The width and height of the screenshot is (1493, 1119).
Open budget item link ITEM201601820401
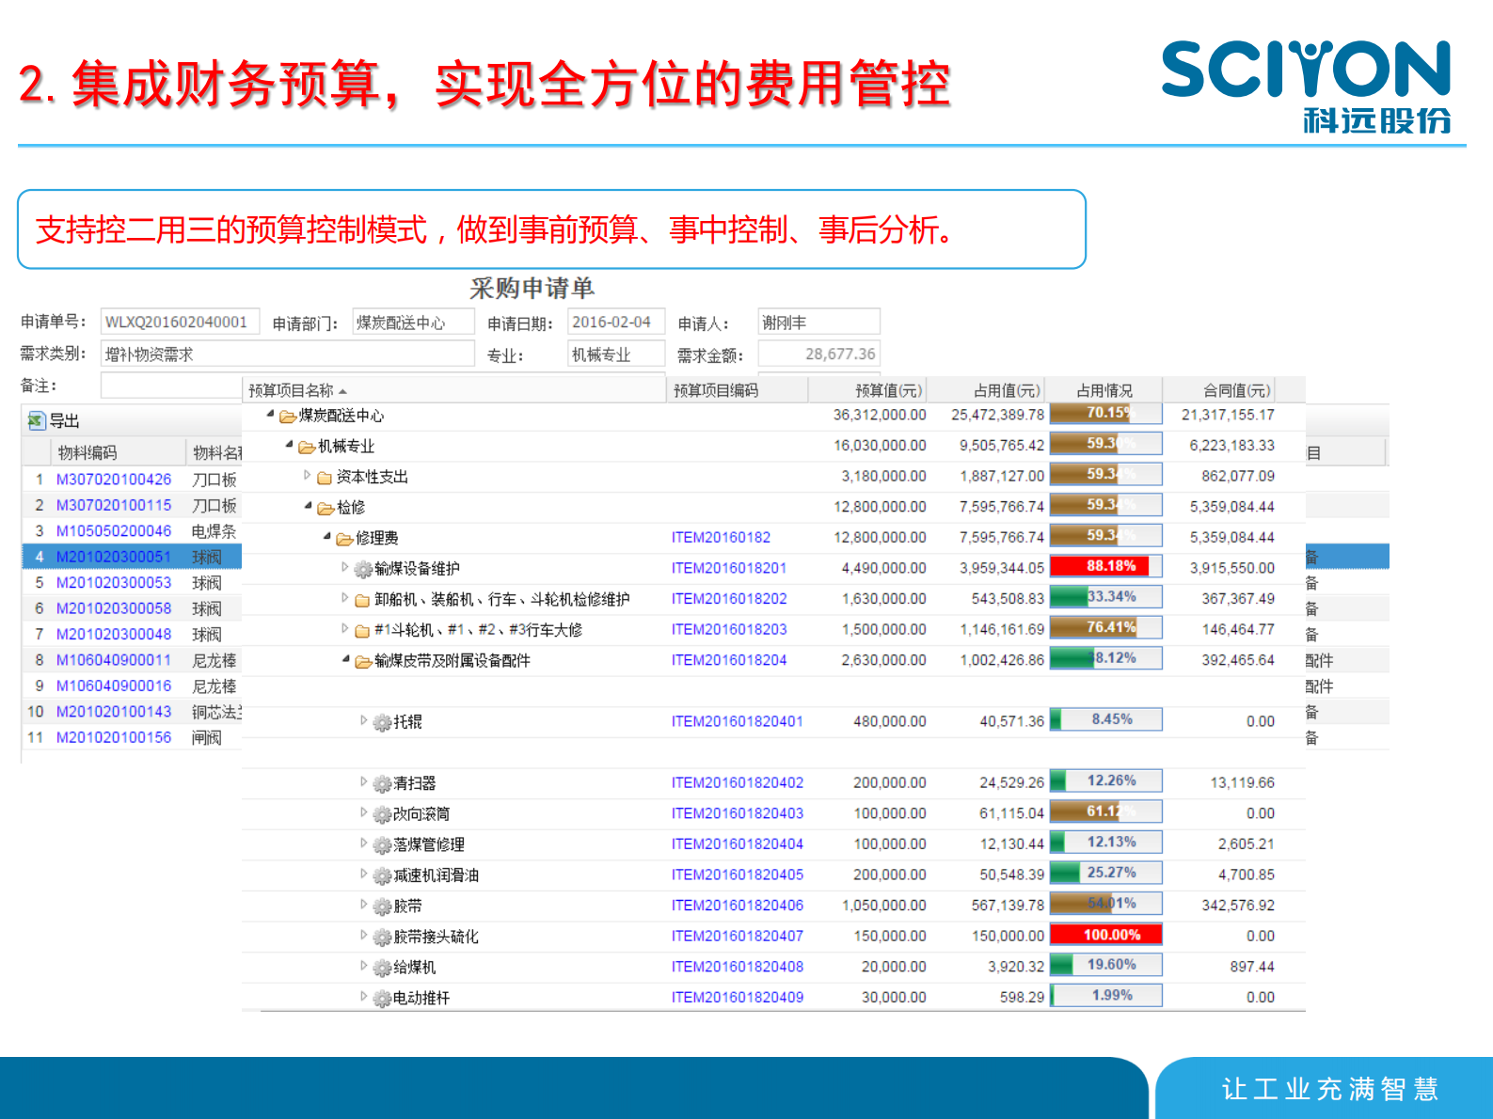pos(737,722)
